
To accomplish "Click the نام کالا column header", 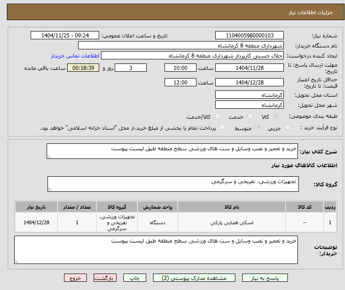I will click(x=232, y=207).
